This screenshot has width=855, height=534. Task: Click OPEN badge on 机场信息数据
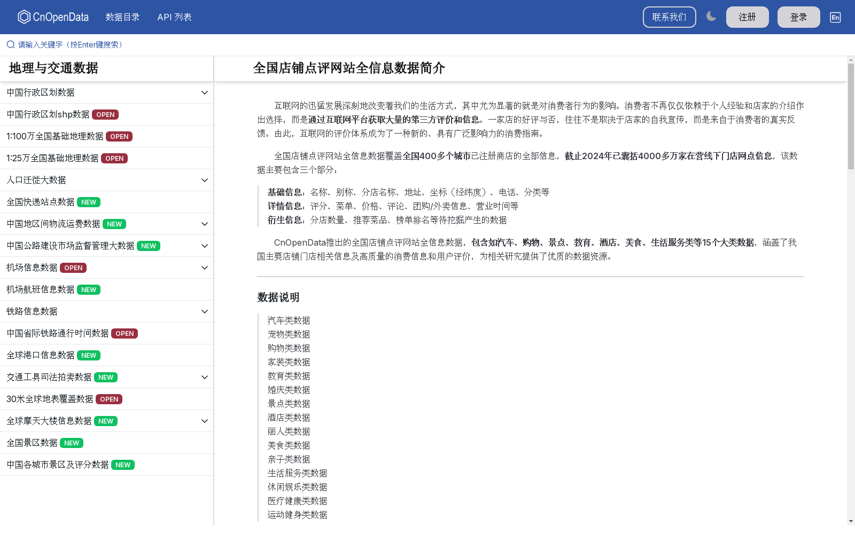pos(73,268)
